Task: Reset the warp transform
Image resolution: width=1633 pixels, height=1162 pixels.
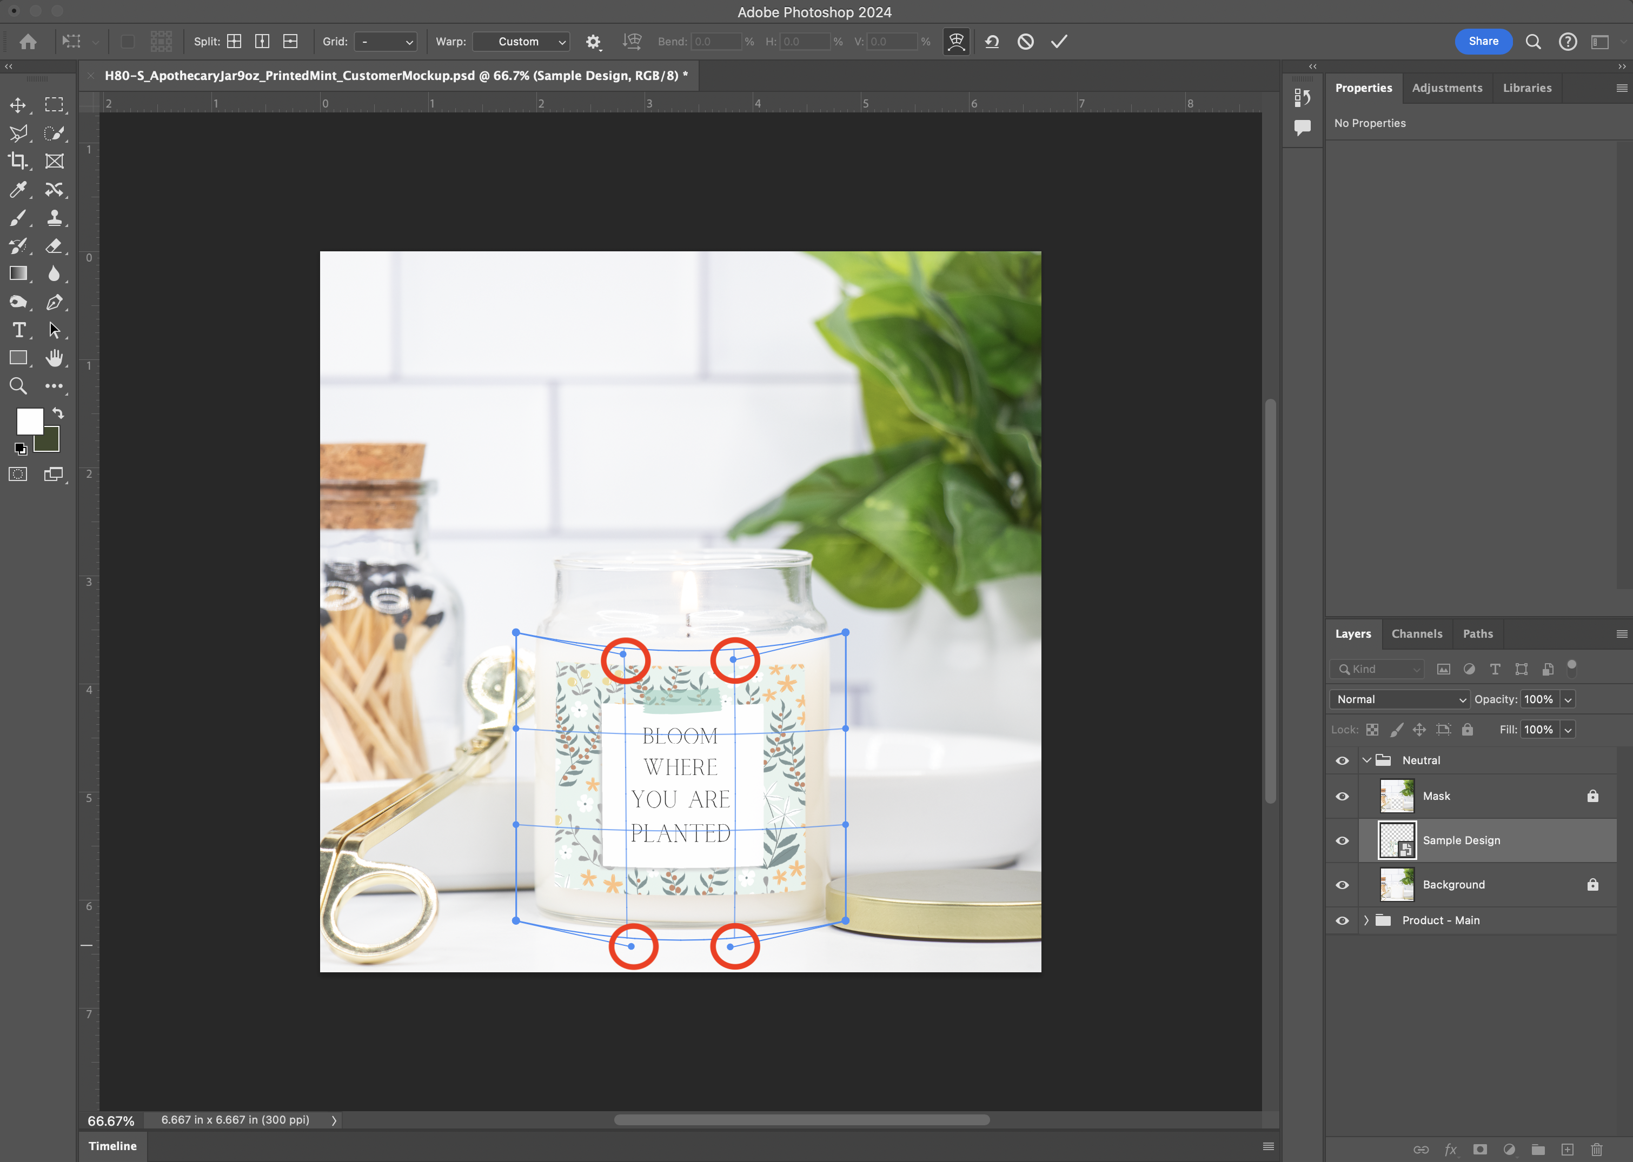Action: [992, 42]
